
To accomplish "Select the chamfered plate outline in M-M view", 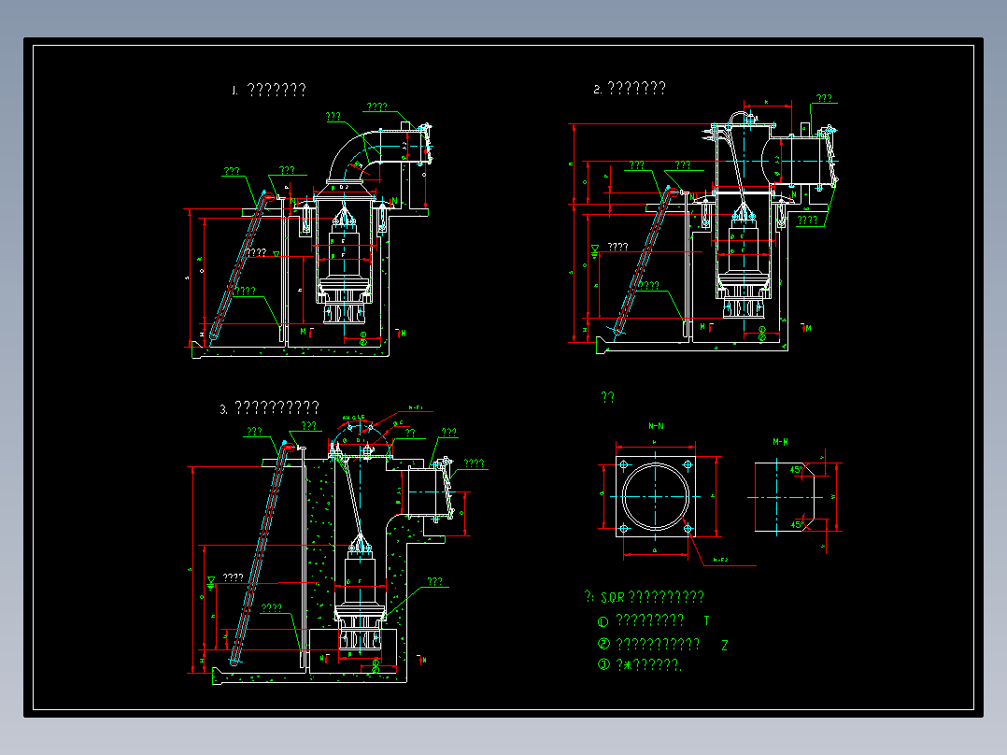I will [784, 497].
